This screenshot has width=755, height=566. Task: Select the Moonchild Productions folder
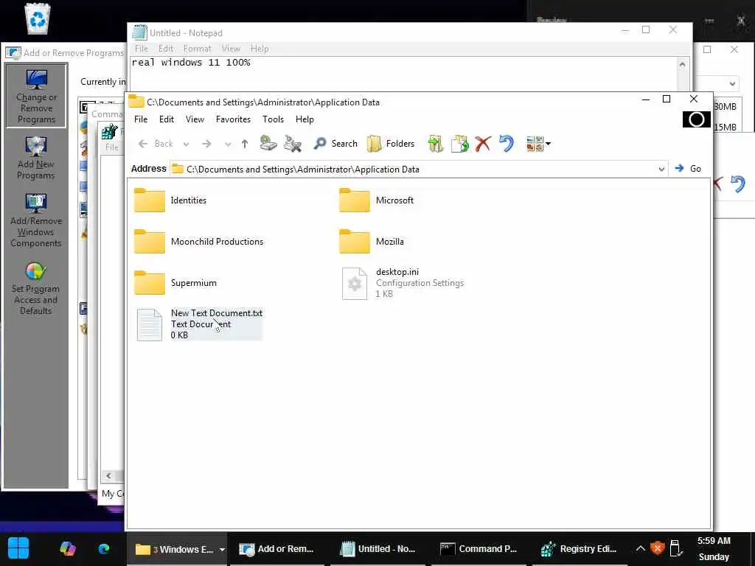pyautogui.click(x=199, y=242)
